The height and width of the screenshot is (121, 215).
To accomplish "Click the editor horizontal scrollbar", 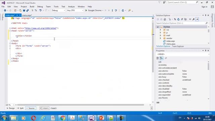I will (81, 105).
